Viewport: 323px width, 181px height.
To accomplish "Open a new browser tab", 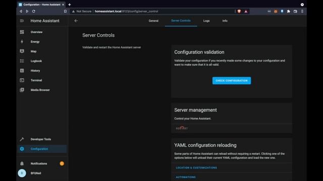I will 70,5.
